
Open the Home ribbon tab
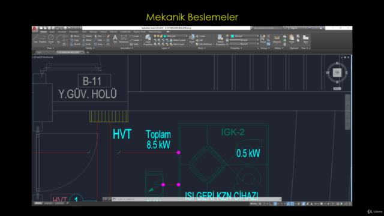[x=44, y=32]
